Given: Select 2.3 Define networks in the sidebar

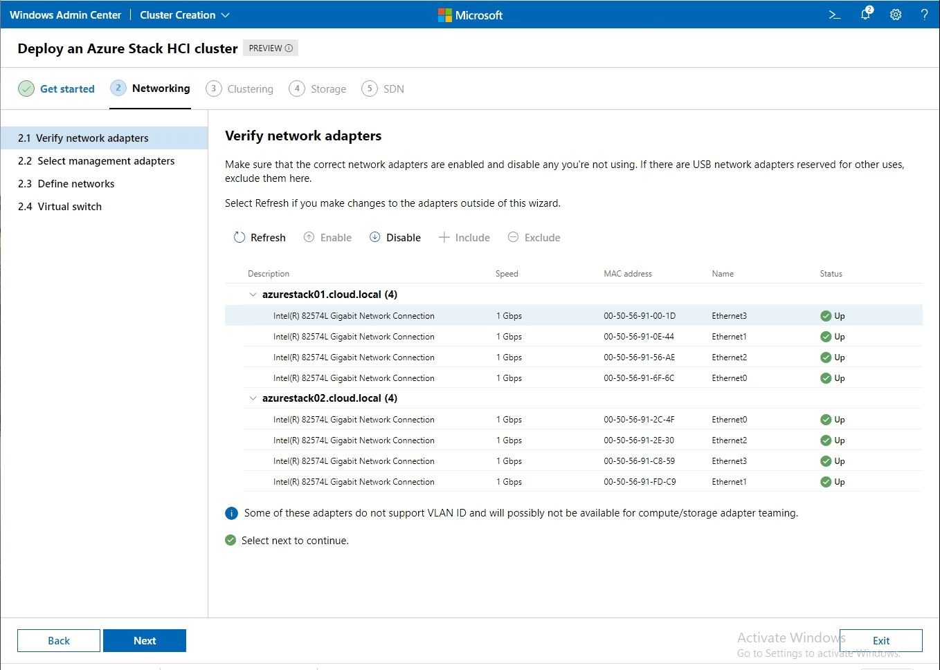Looking at the screenshot, I should [x=66, y=183].
